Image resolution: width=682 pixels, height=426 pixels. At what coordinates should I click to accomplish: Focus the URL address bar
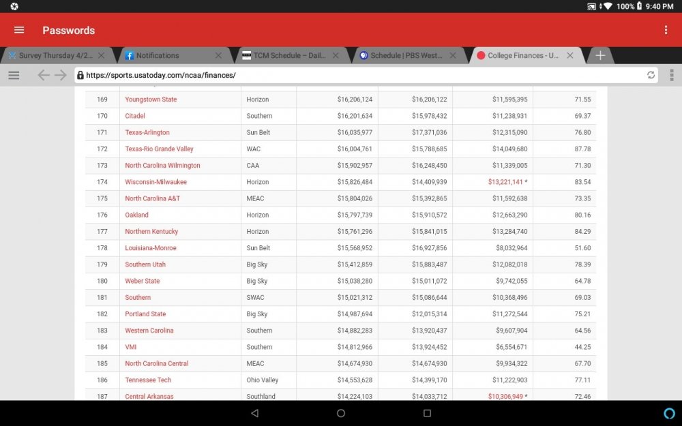pos(366,75)
